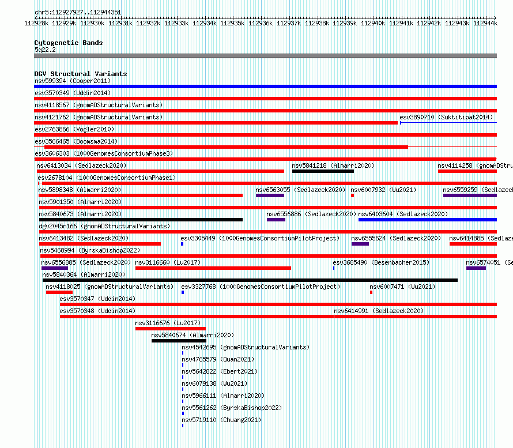This screenshot has width=513, height=448.
Task: Open esv3606303 (1000GenomesConsortiumPhase3) variant
Action: click(265, 159)
